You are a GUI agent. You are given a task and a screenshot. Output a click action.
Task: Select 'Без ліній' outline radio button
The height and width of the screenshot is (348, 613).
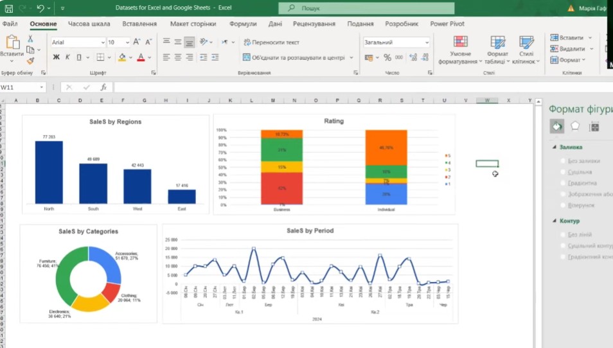pos(564,234)
